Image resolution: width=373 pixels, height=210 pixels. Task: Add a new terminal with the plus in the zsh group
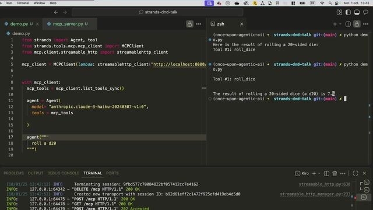335,24
